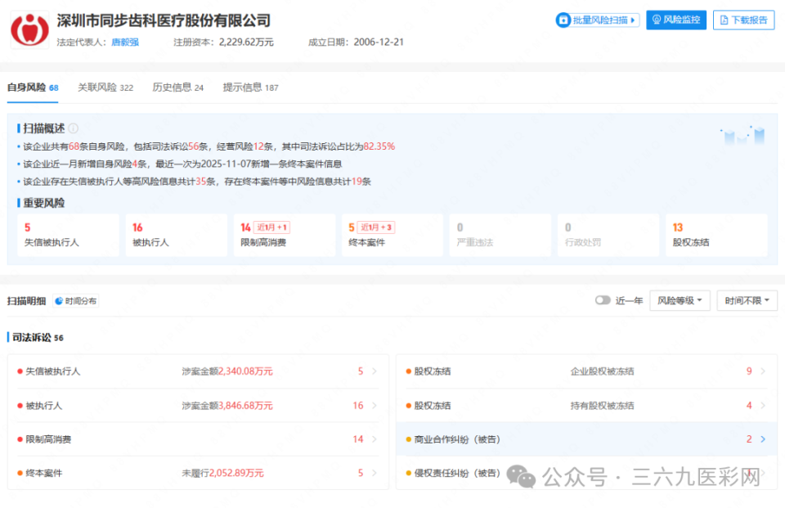785x508 pixels.
Task: Open the 终本案件 risk card
Action: [392, 235]
